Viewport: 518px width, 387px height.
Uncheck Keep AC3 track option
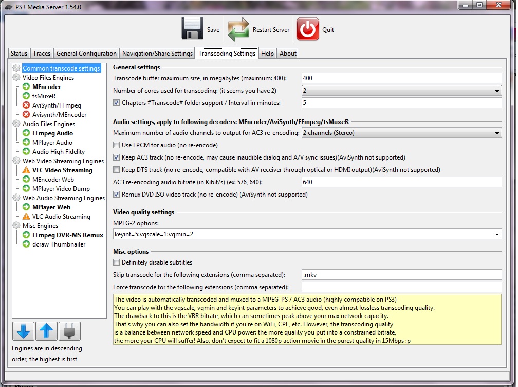point(116,157)
